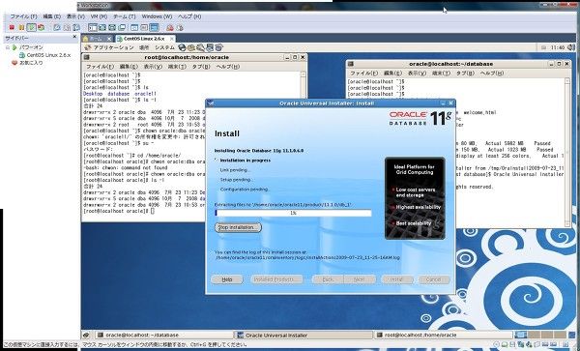This screenshot has width=580, height=351.
Task: Open the GNOME アプリケーション menu
Action: pyautogui.click(x=113, y=47)
